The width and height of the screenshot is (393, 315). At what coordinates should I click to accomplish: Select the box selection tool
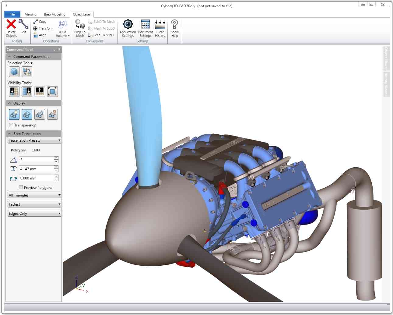14,72
